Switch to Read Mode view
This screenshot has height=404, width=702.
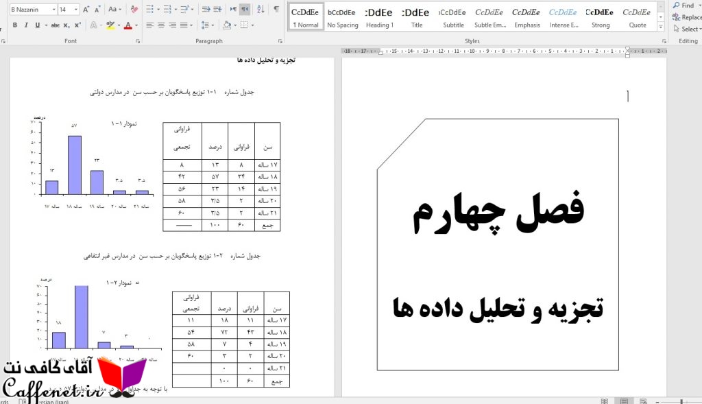[605, 401]
